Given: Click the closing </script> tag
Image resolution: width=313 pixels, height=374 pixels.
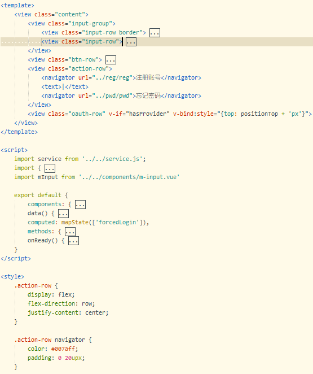Looking at the screenshot, I should pyautogui.click(x=16, y=259).
